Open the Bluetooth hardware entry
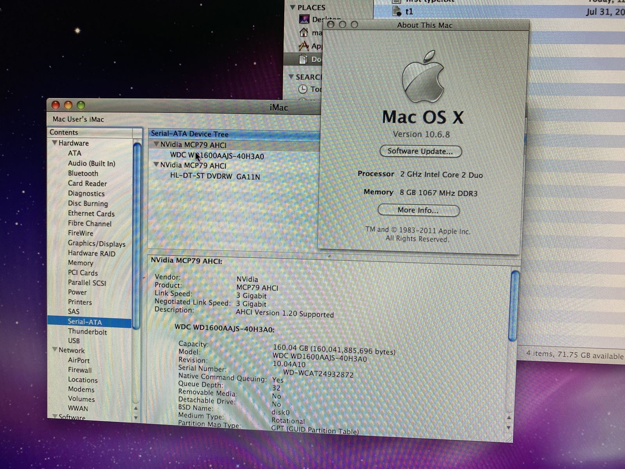625x469 pixels. [x=83, y=173]
